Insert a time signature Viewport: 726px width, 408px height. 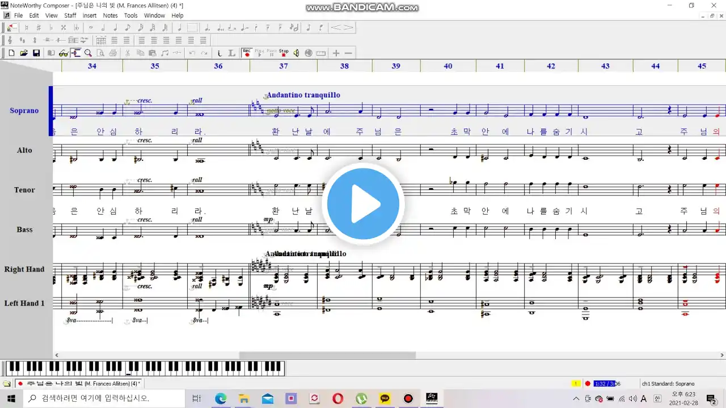(35, 40)
